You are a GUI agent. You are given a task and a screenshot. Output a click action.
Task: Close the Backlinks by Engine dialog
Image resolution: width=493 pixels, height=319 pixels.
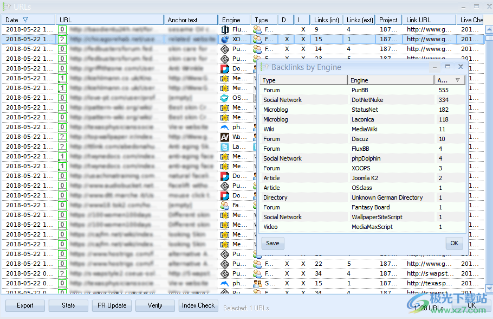460,66
